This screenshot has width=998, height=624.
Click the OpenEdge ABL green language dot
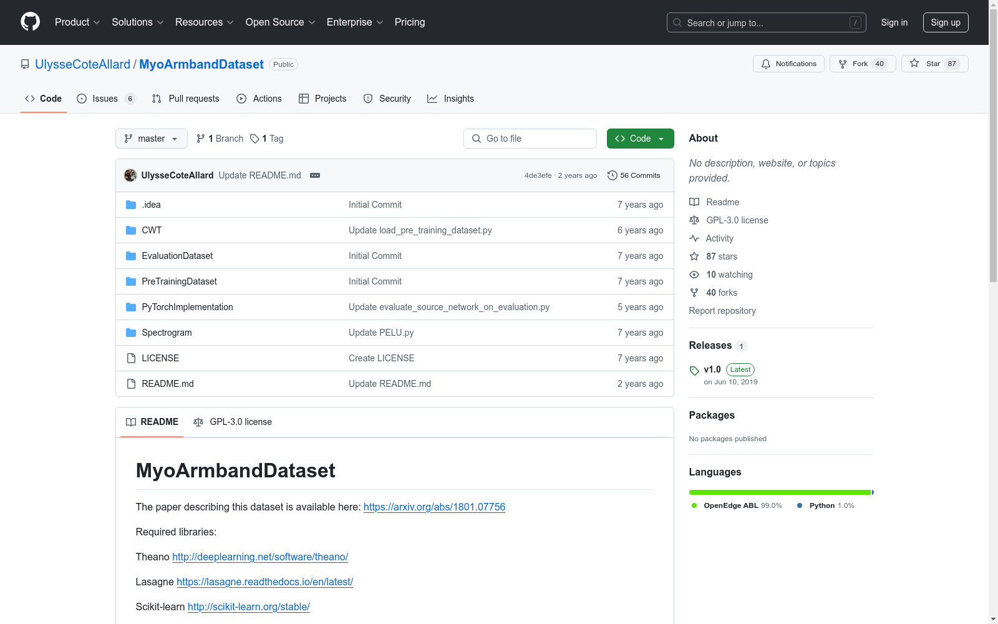(694, 505)
